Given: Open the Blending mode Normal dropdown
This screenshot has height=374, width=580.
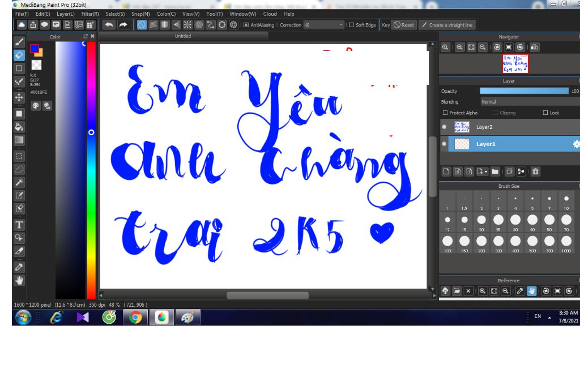Looking at the screenshot, I should (530, 102).
